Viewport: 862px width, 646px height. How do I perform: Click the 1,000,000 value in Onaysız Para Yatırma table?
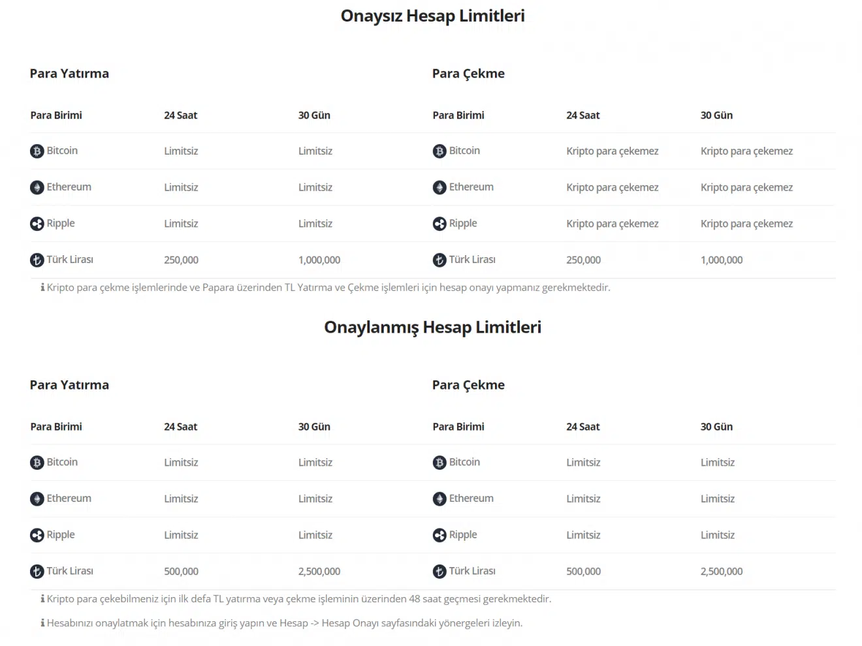(319, 260)
